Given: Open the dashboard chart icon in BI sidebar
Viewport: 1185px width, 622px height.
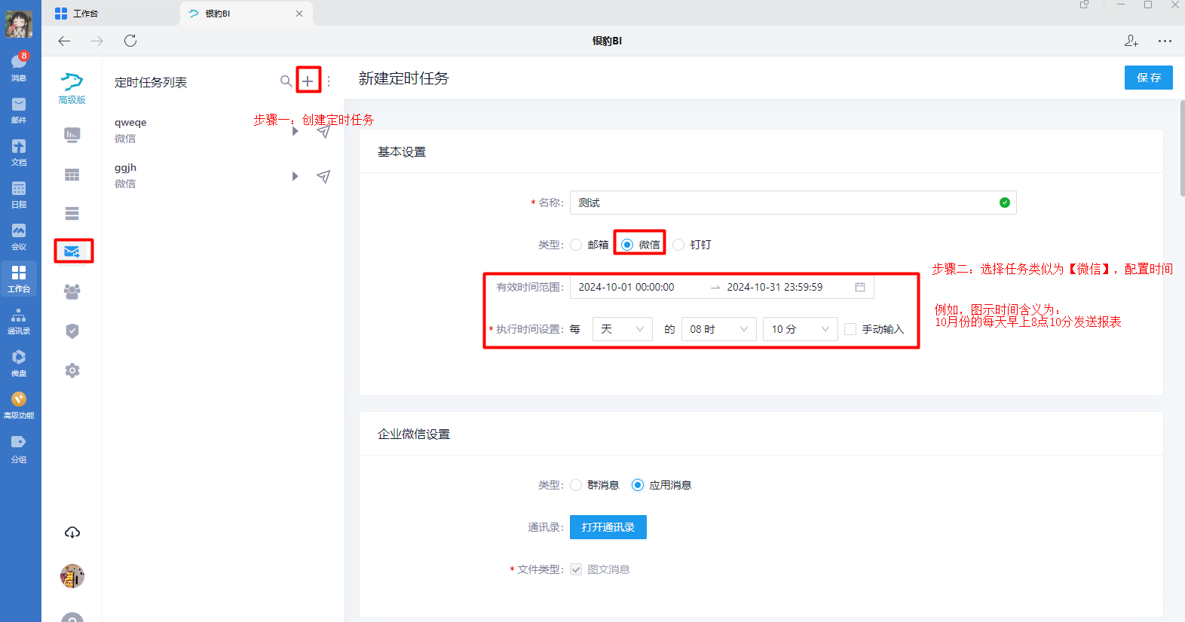Looking at the screenshot, I should point(72,135).
